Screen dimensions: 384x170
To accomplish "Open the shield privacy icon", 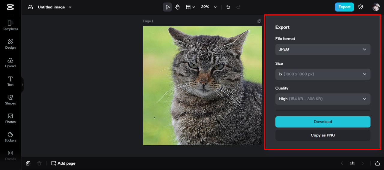I will 361,7.
